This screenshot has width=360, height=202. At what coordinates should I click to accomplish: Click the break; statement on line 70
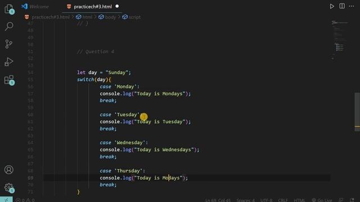coord(108,185)
